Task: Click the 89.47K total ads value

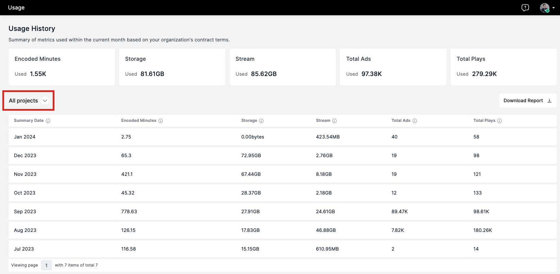Action: 399,212
